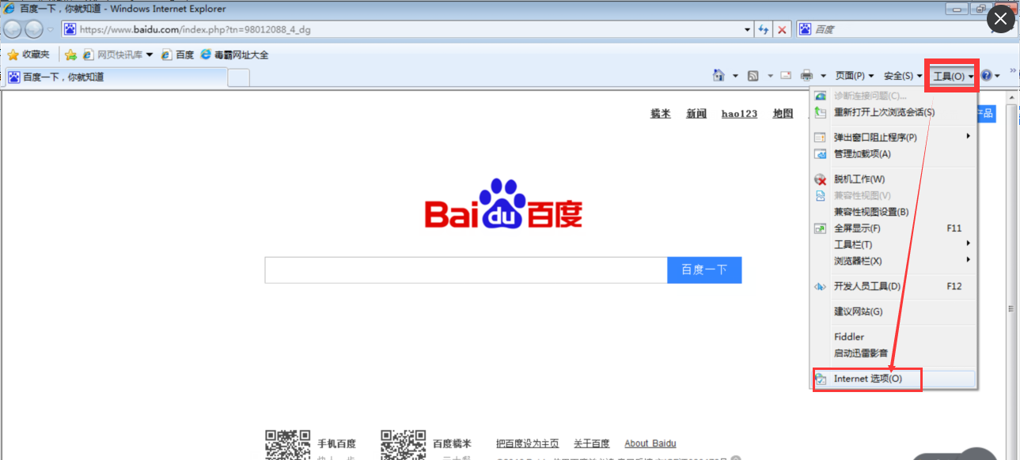Click the 百度糯米 QR code
Viewport: 1020px width, 460px height.
(x=403, y=445)
